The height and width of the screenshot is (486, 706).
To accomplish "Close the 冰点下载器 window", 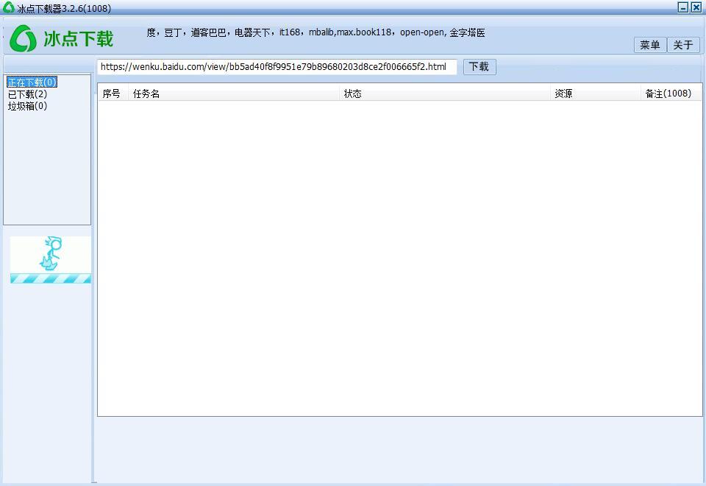I will coord(696,7).
